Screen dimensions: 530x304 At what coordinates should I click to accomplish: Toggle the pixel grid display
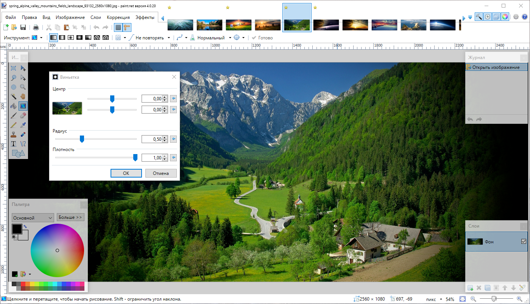click(118, 27)
